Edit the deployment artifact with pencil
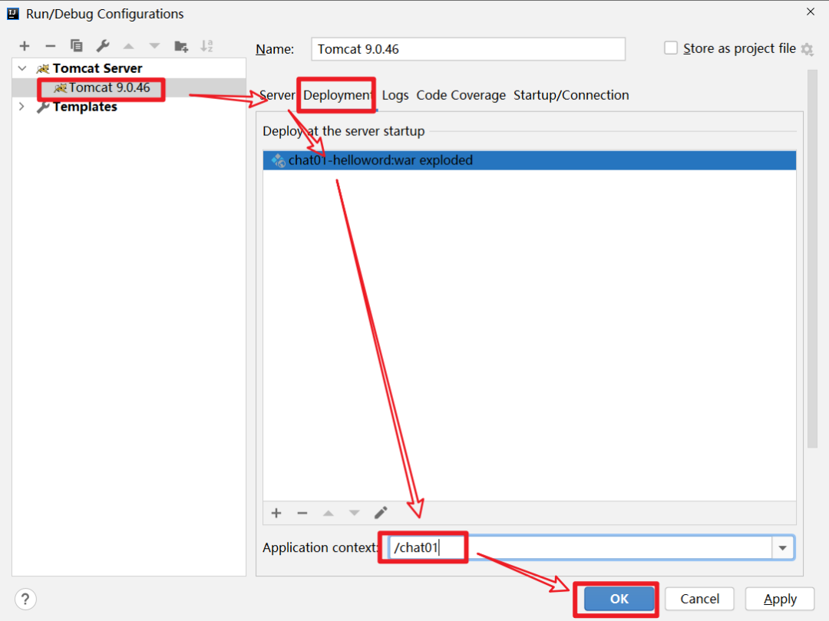 381,513
